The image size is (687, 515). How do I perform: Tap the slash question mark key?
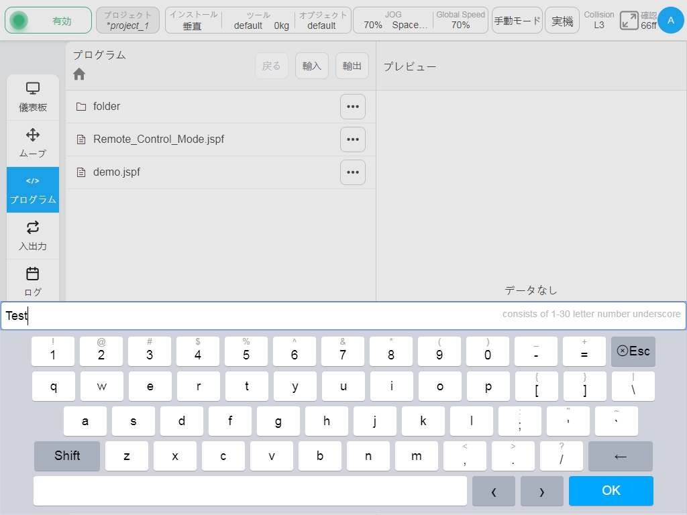coord(562,456)
